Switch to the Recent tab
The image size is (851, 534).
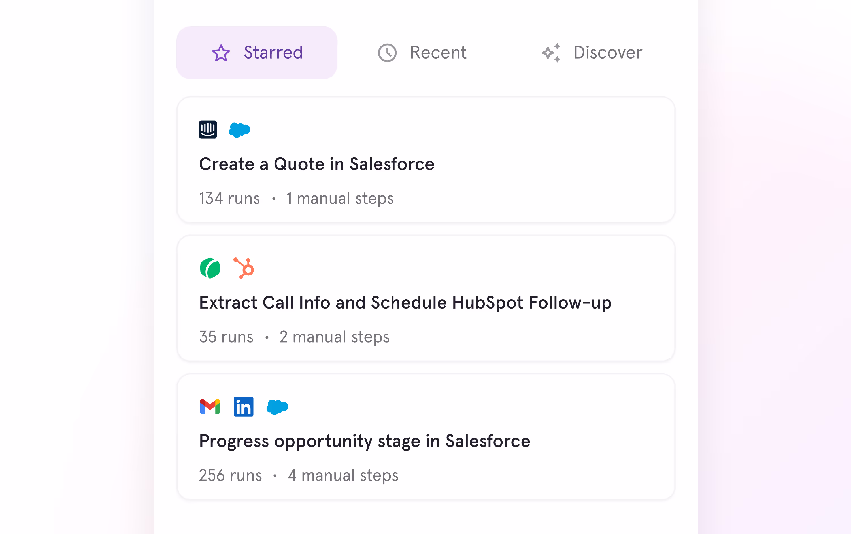click(422, 53)
